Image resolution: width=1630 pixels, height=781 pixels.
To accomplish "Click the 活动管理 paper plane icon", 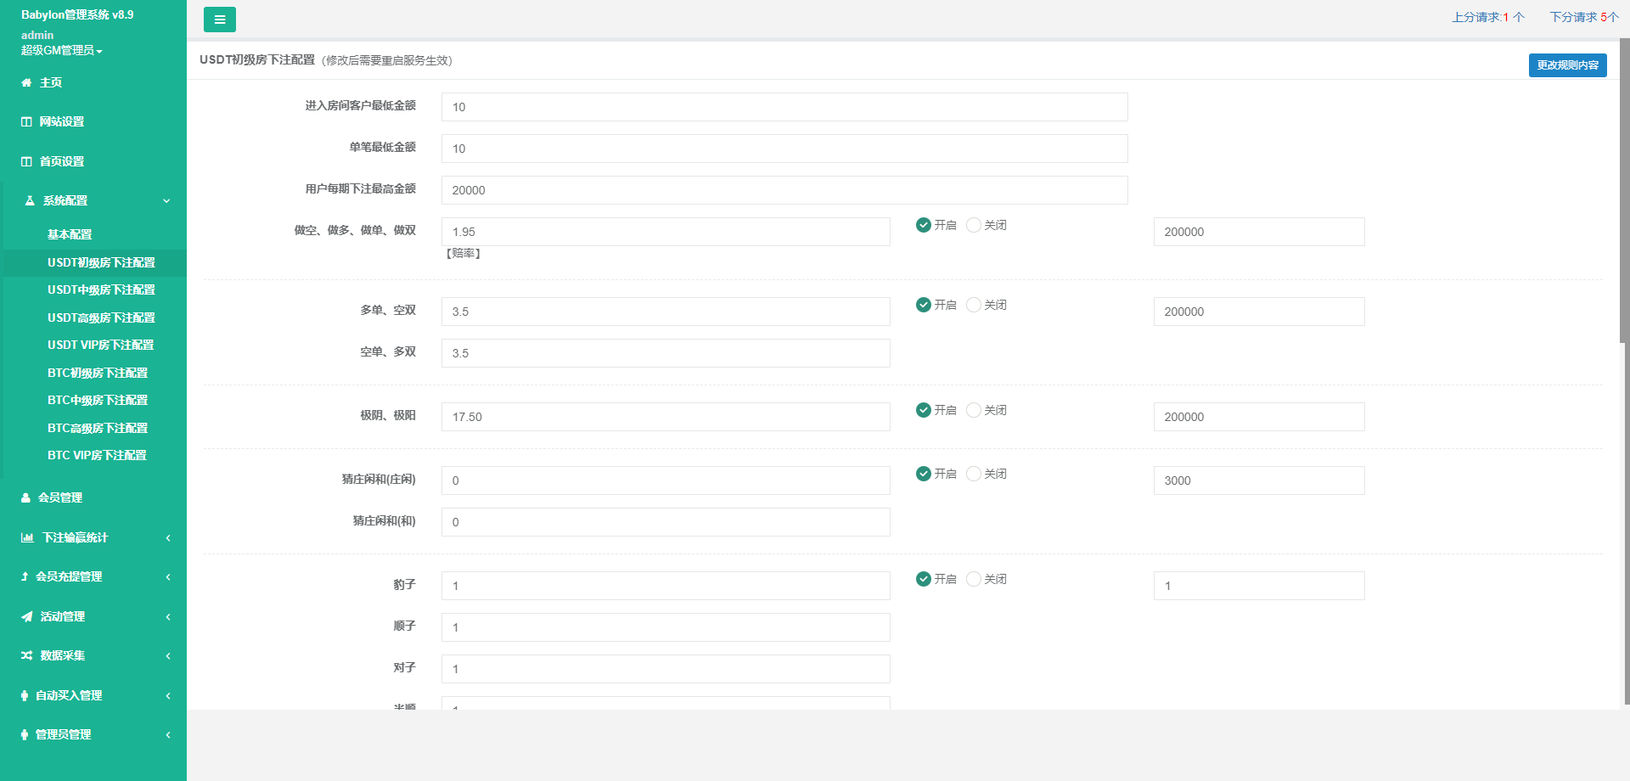I will click(x=27, y=617).
